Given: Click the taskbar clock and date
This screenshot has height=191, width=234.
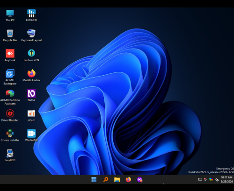Looking at the screenshot, I should coord(227,179).
